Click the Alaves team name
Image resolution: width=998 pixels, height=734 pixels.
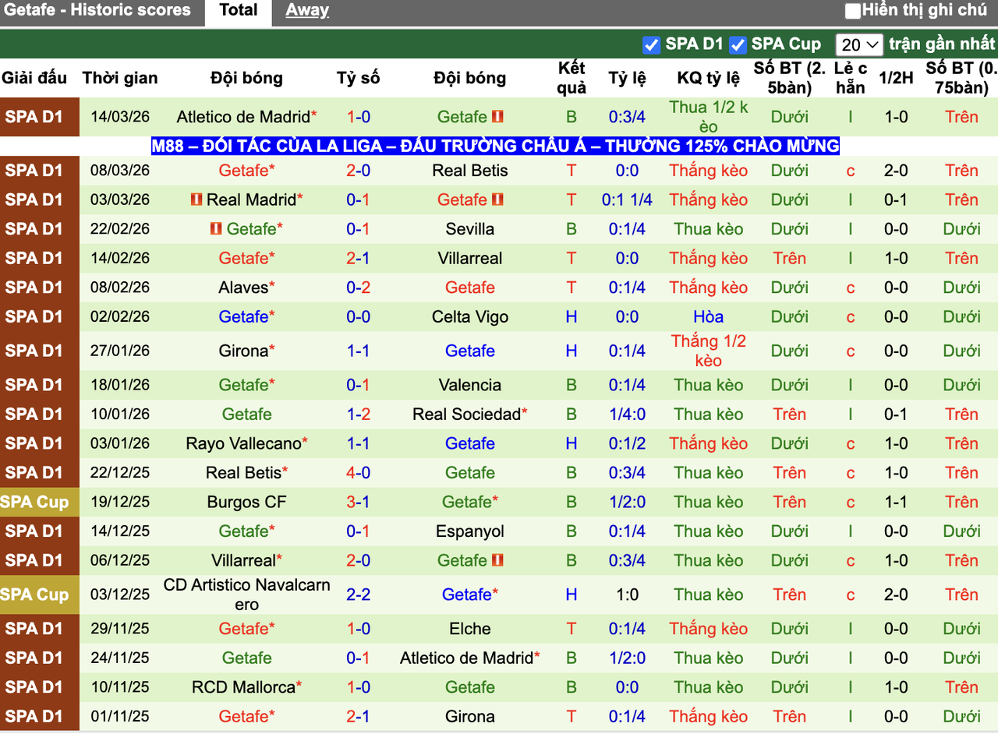tap(243, 288)
